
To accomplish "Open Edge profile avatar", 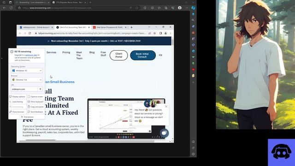I will point(180,8).
